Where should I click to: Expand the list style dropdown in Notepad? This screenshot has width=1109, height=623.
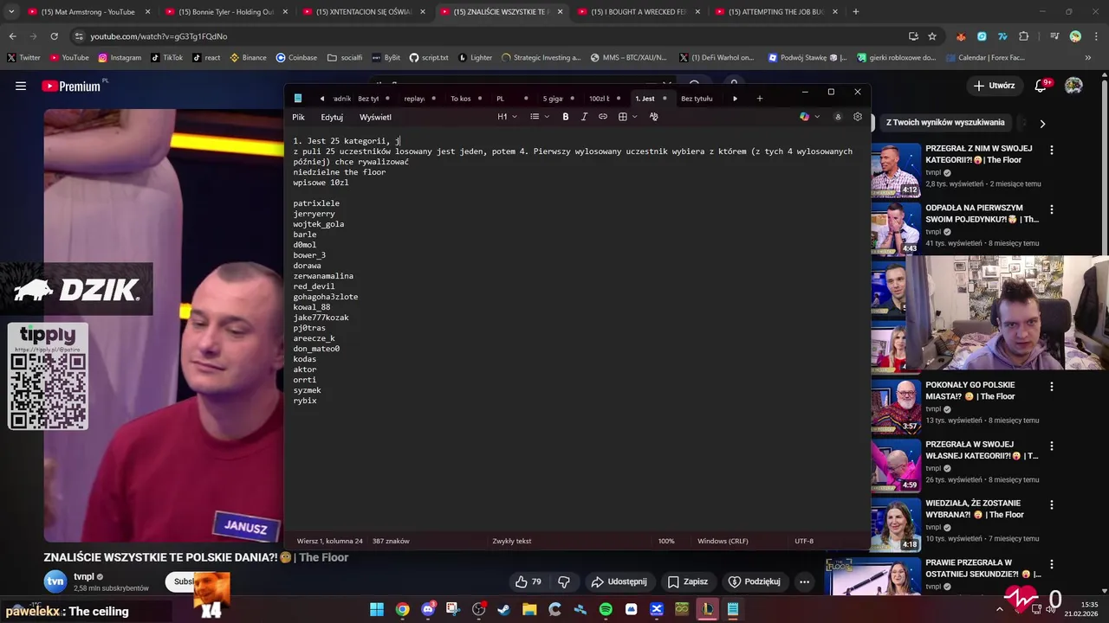click(x=540, y=117)
